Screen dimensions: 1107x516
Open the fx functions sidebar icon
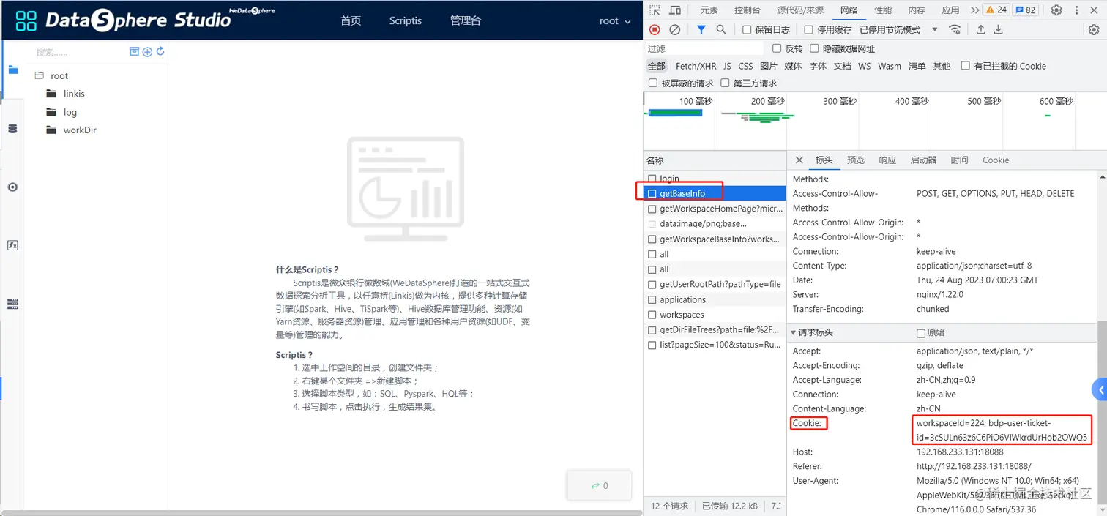pos(12,245)
